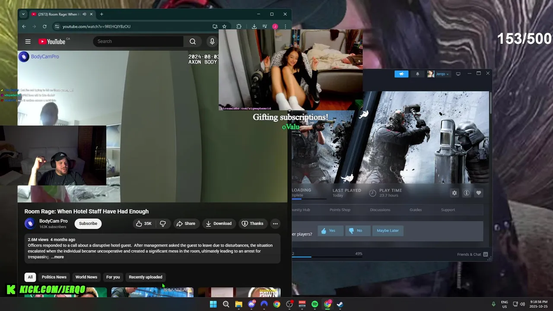553x311 pixels.
Task: Open Steam Points Shop tab
Action: [x=340, y=209]
